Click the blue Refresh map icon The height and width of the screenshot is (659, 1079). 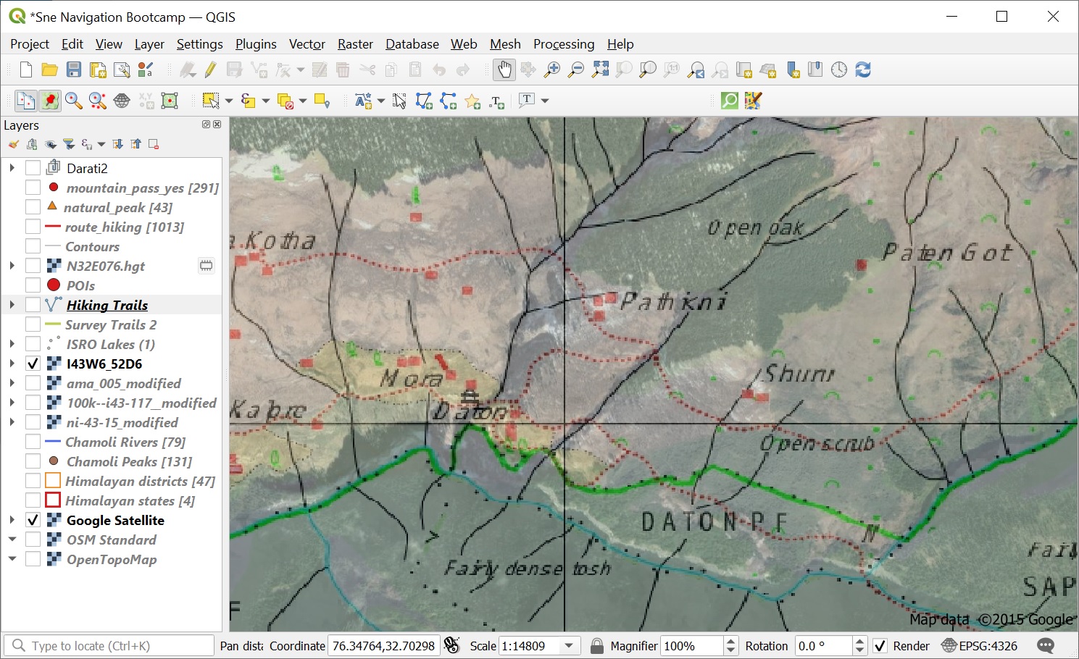862,70
